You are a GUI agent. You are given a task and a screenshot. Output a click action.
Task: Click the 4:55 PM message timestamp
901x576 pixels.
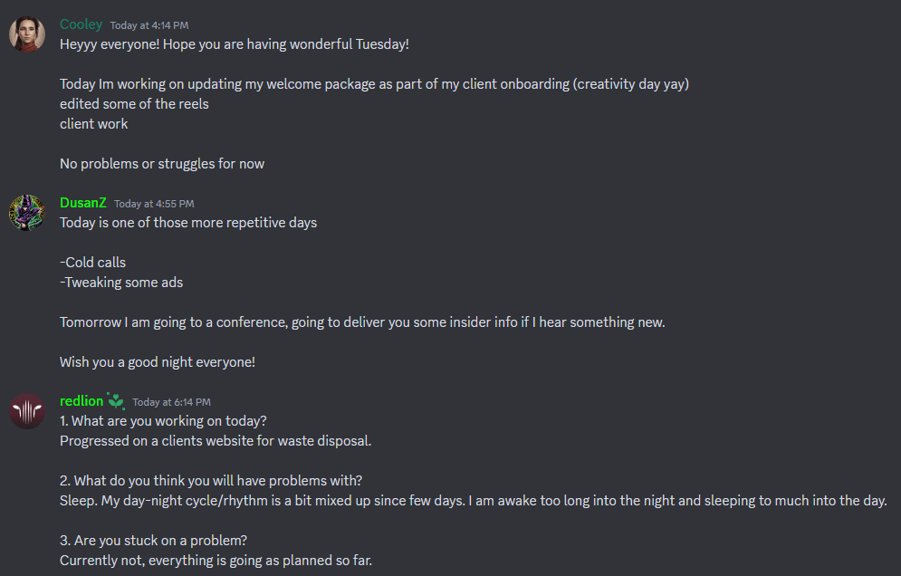click(x=154, y=204)
